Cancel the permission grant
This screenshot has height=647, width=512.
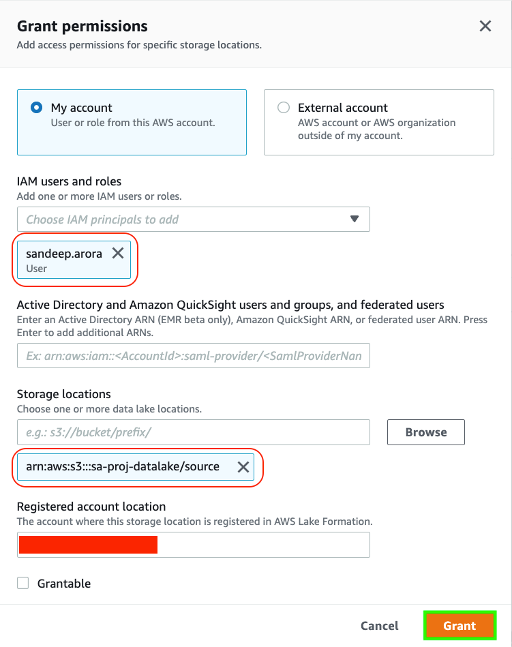tap(380, 626)
